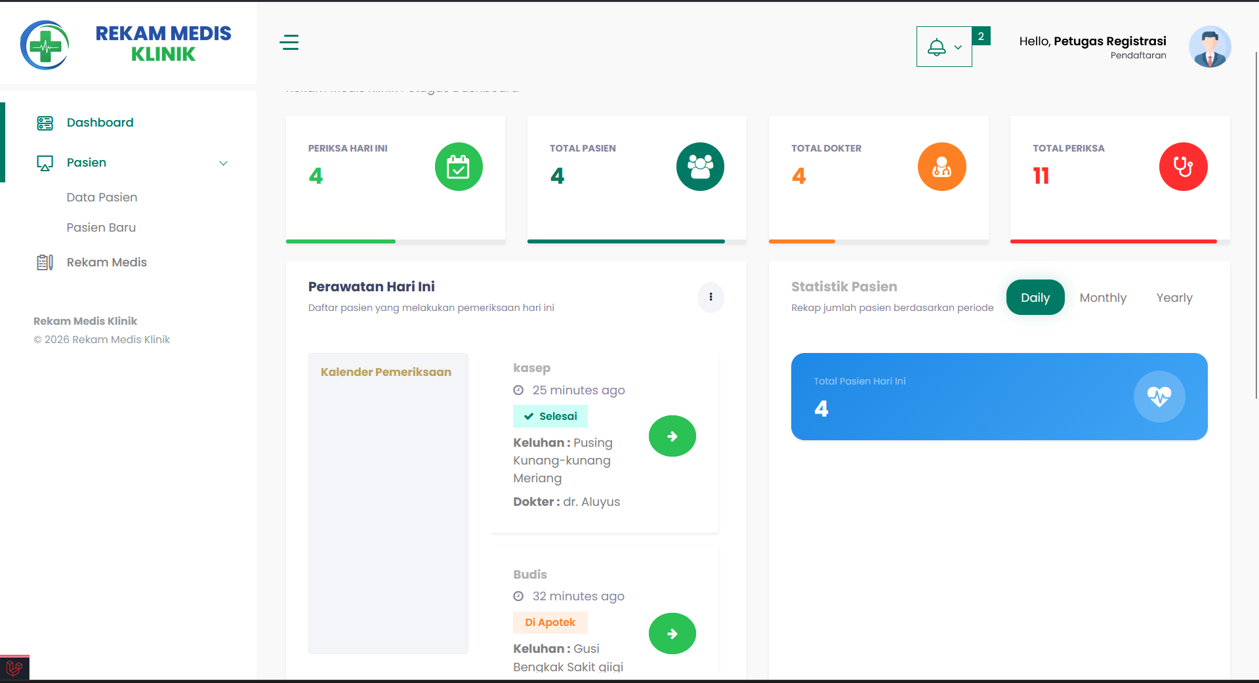
Task: Toggle the hamburger sidebar menu
Action: tap(289, 43)
